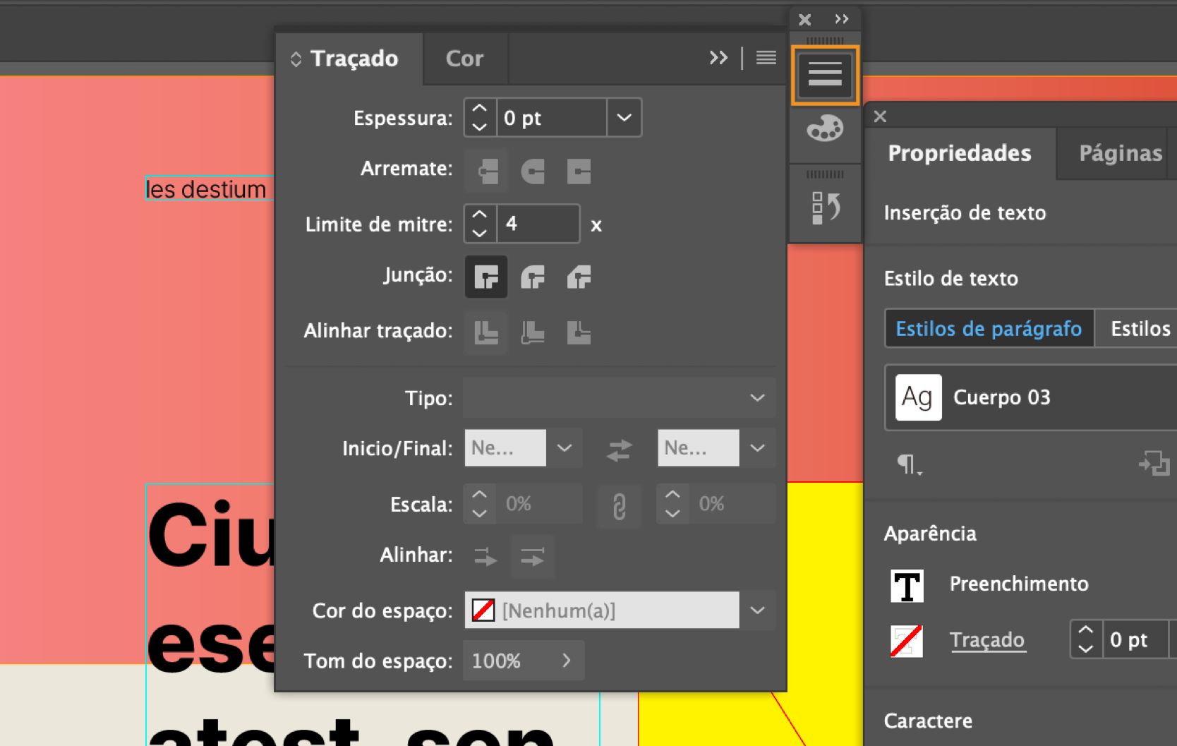Click second Alinhar arrowhead alignment icon
This screenshot has height=746, width=1177.
533,558
